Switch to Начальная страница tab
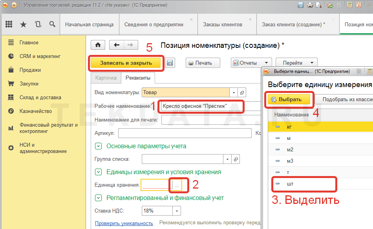This screenshot has height=229, width=373. point(89,24)
